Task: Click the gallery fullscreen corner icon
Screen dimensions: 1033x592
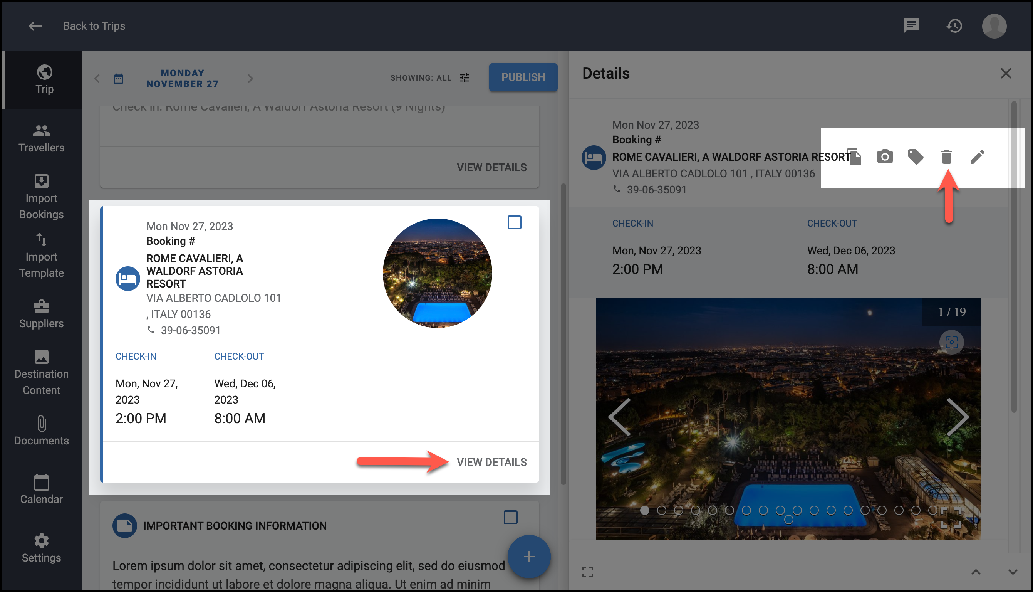Action: (951, 518)
